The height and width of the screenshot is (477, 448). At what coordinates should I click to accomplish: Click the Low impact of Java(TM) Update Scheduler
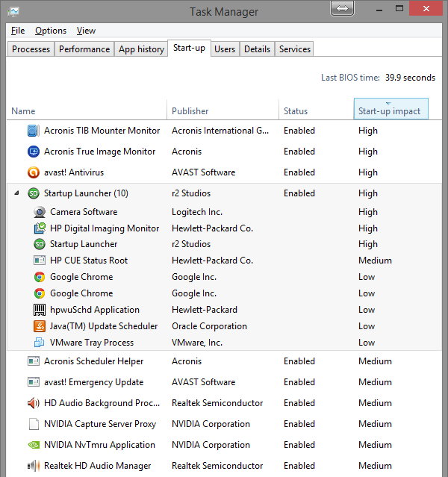[x=367, y=326]
